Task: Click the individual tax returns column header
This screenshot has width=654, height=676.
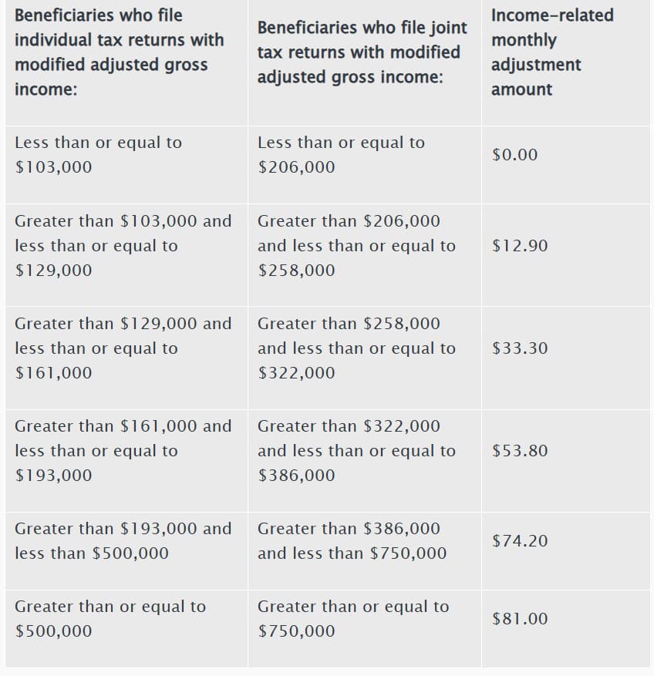Action: [120, 52]
